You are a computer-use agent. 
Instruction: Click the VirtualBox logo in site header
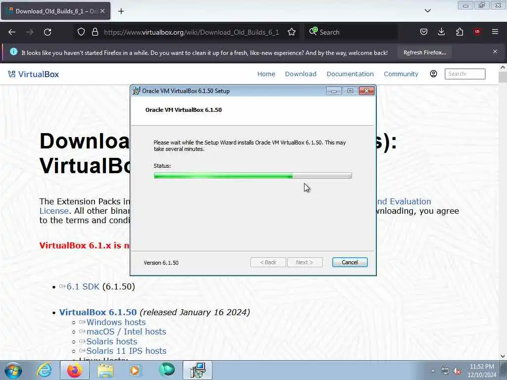(33, 74)
